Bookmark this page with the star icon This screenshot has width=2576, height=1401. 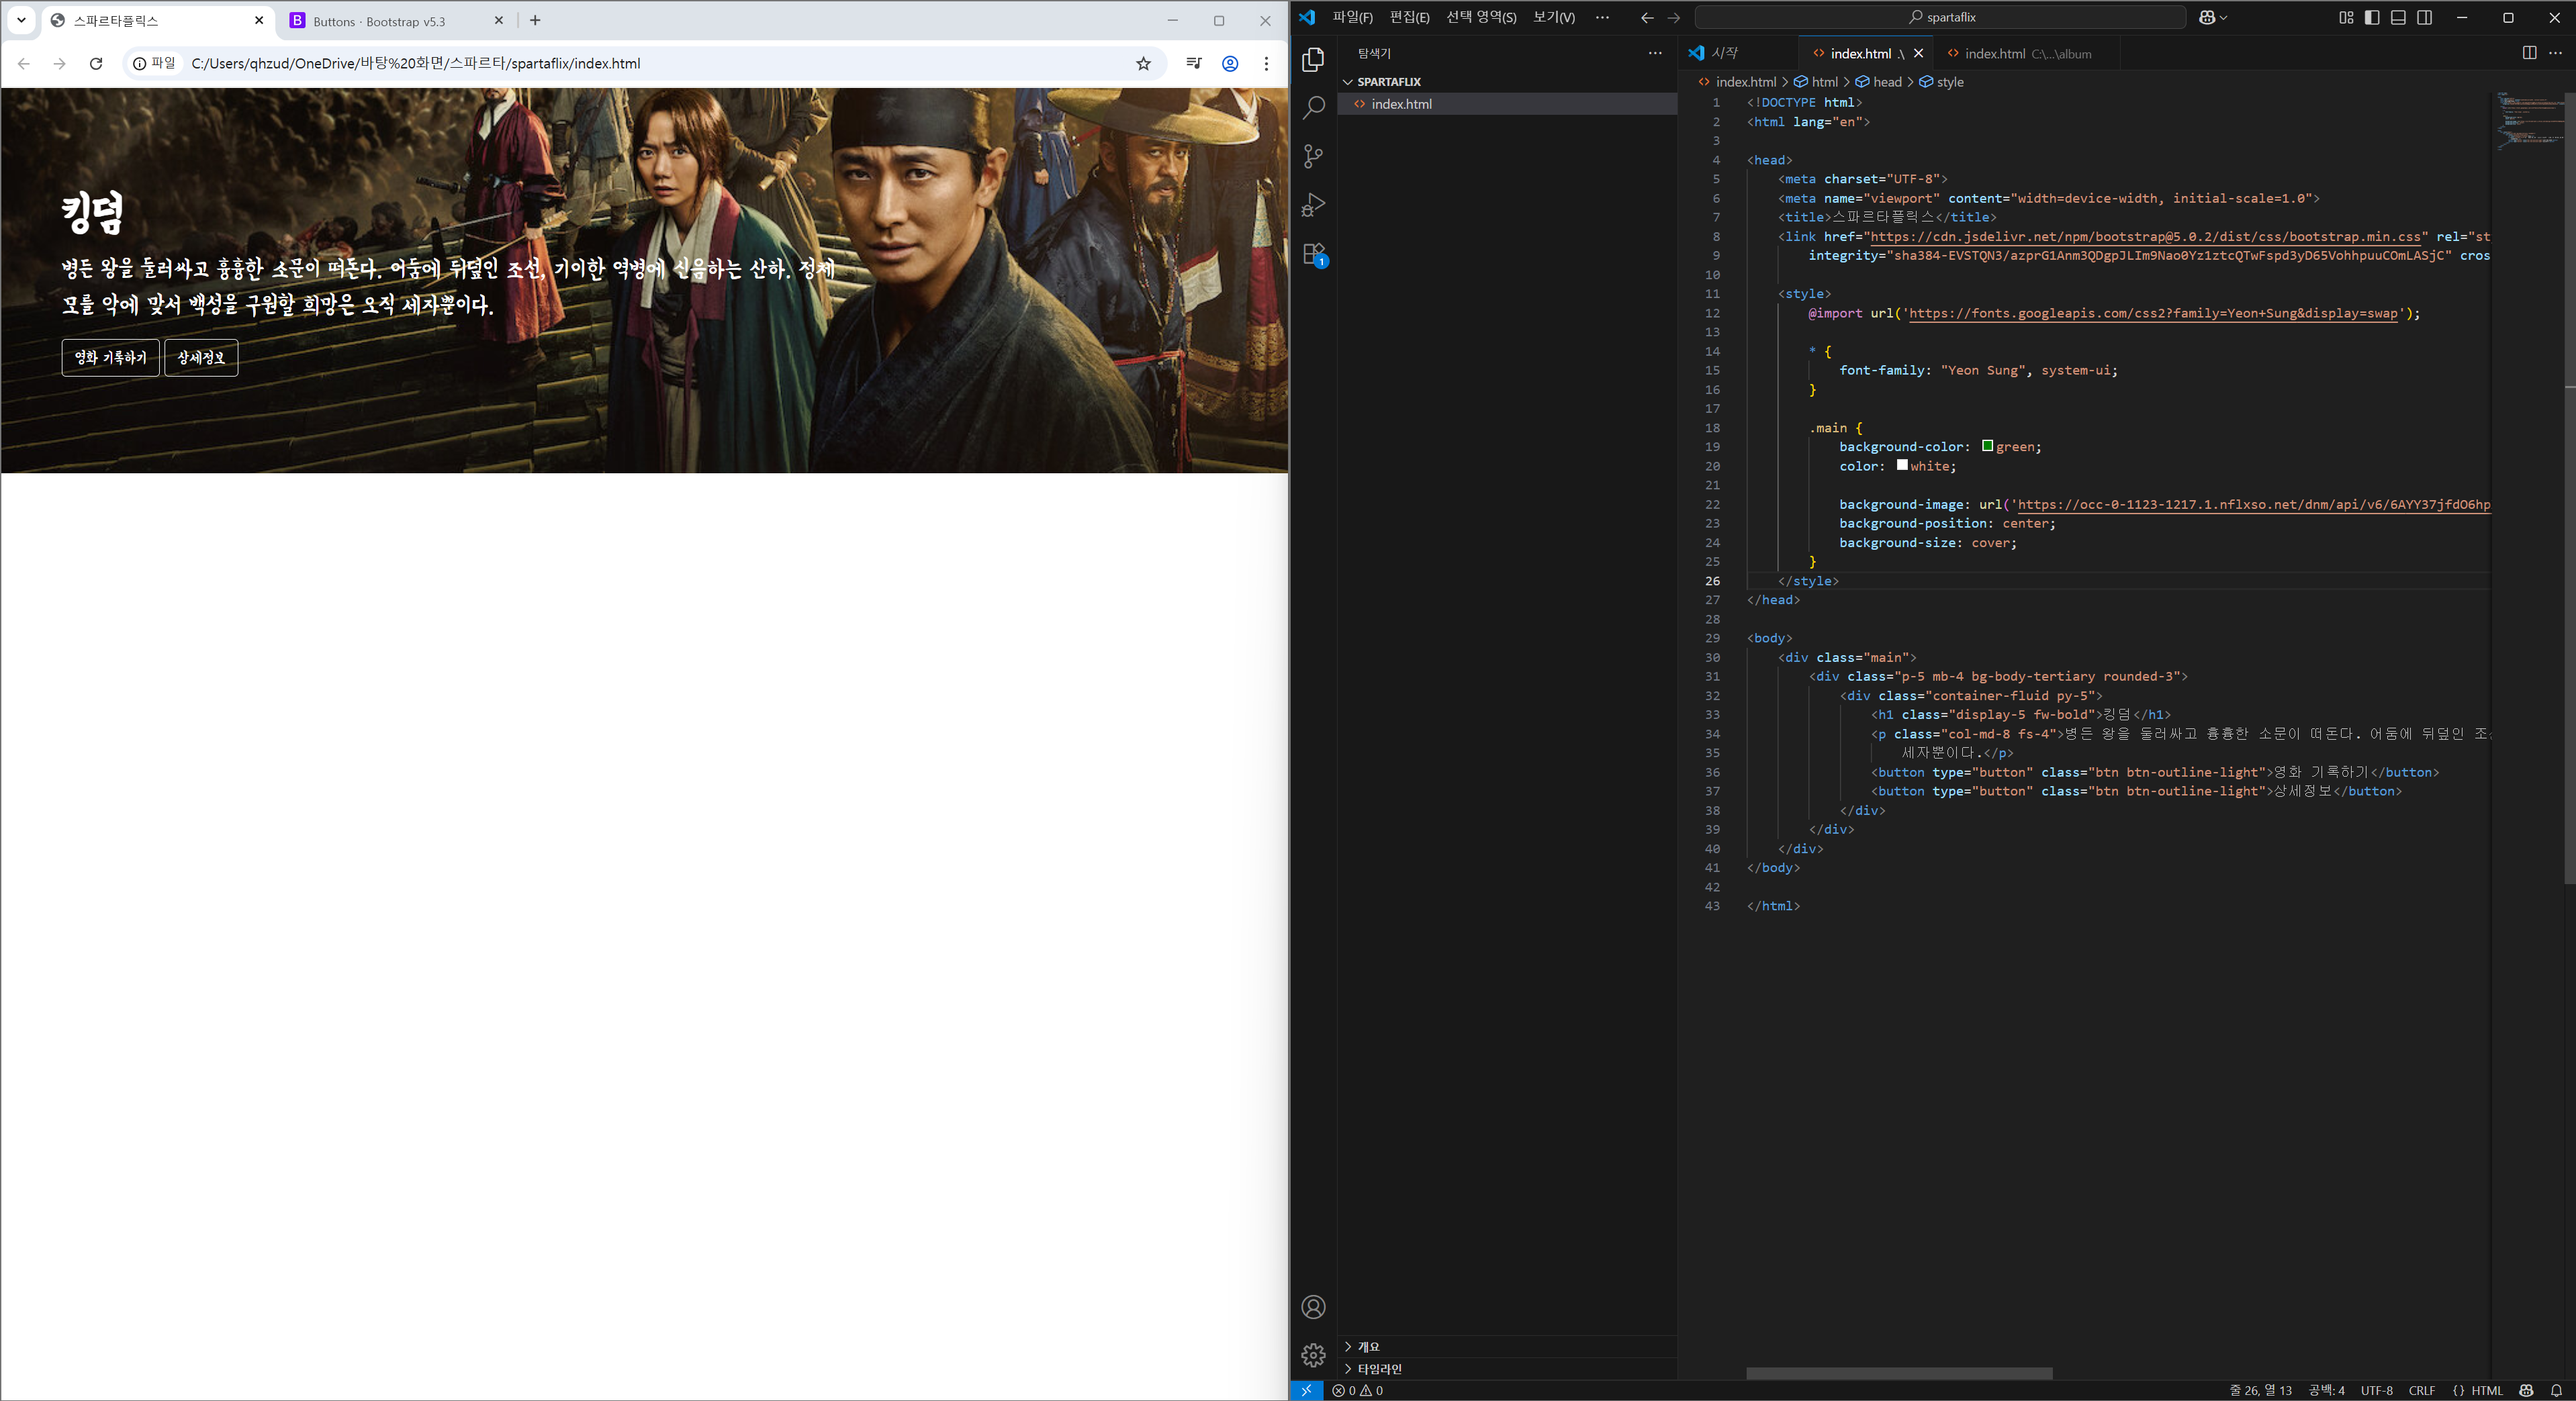pyautogui.click(x=1143, y=63)
